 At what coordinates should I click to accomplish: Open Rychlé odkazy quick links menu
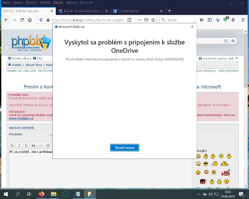(20, 58)
